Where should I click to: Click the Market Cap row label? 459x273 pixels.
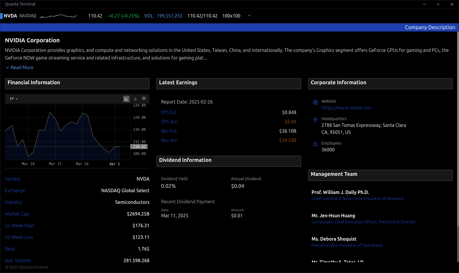click(x=17, y=214)
